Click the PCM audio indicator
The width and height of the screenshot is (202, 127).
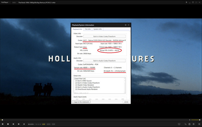(53, 124)
